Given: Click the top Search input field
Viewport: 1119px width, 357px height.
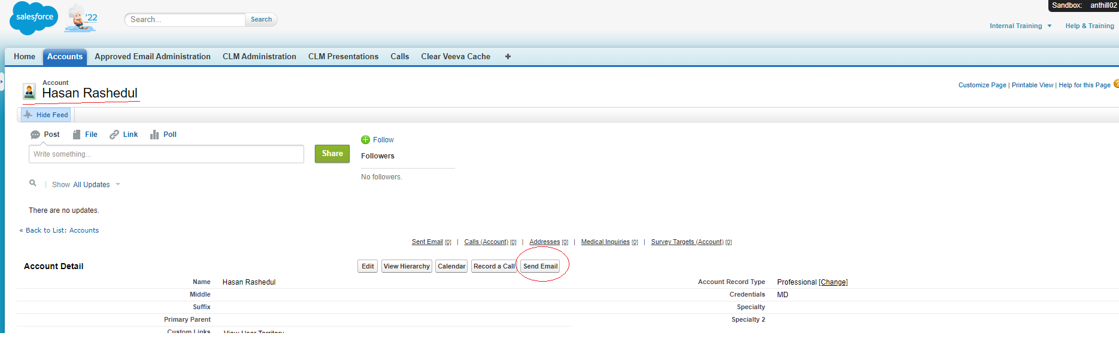Looking at the screenshot, I should [186, 20].
